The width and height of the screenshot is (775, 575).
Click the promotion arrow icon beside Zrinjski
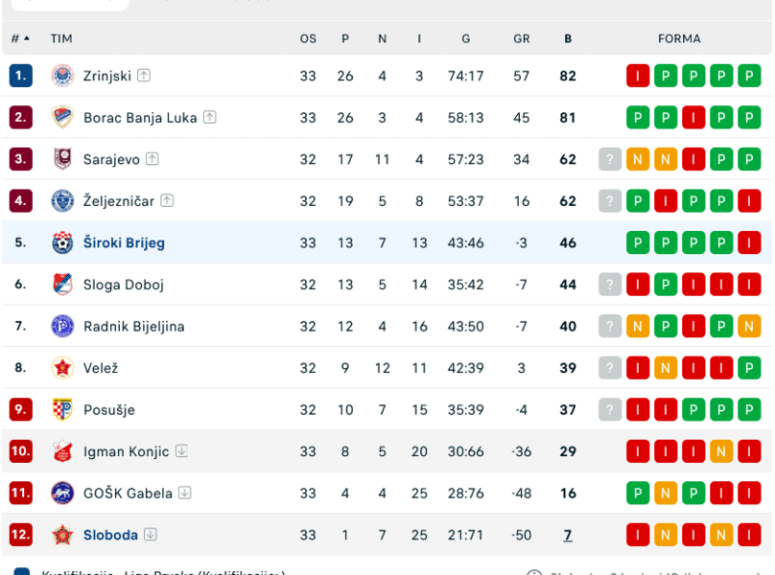(x=144, y=76)
